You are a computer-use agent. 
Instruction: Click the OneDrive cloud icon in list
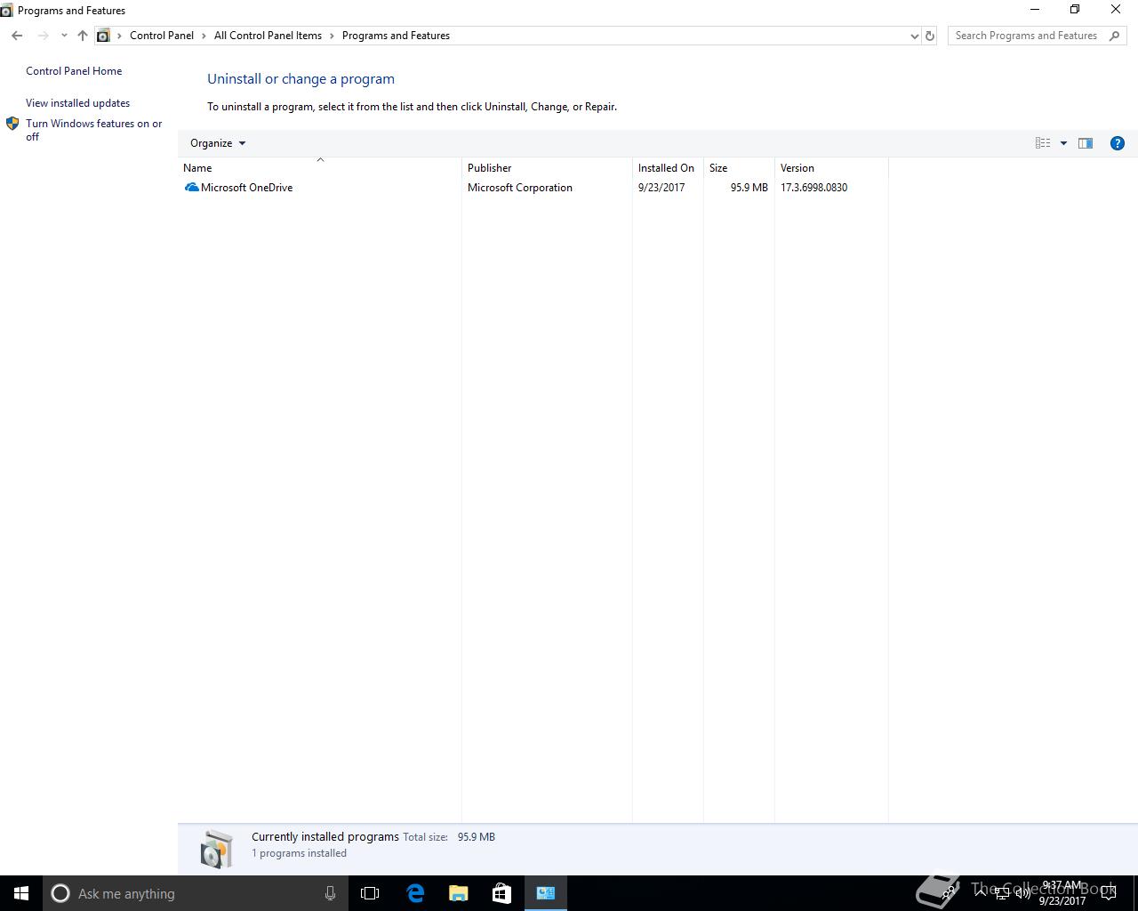point(191,188)
